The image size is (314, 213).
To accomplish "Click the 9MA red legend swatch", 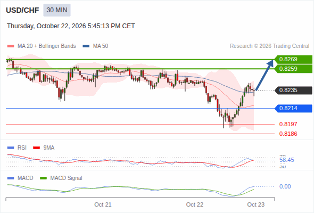I will click(x=36, y=148).
